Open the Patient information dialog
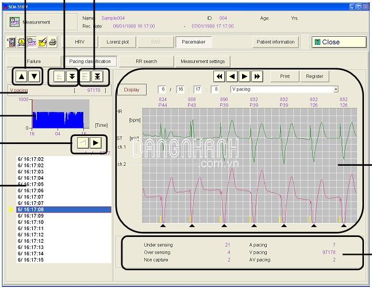Image resolution: width=372 pixels, height=288 pixels. pyautogui.click(x=275, y=42)
